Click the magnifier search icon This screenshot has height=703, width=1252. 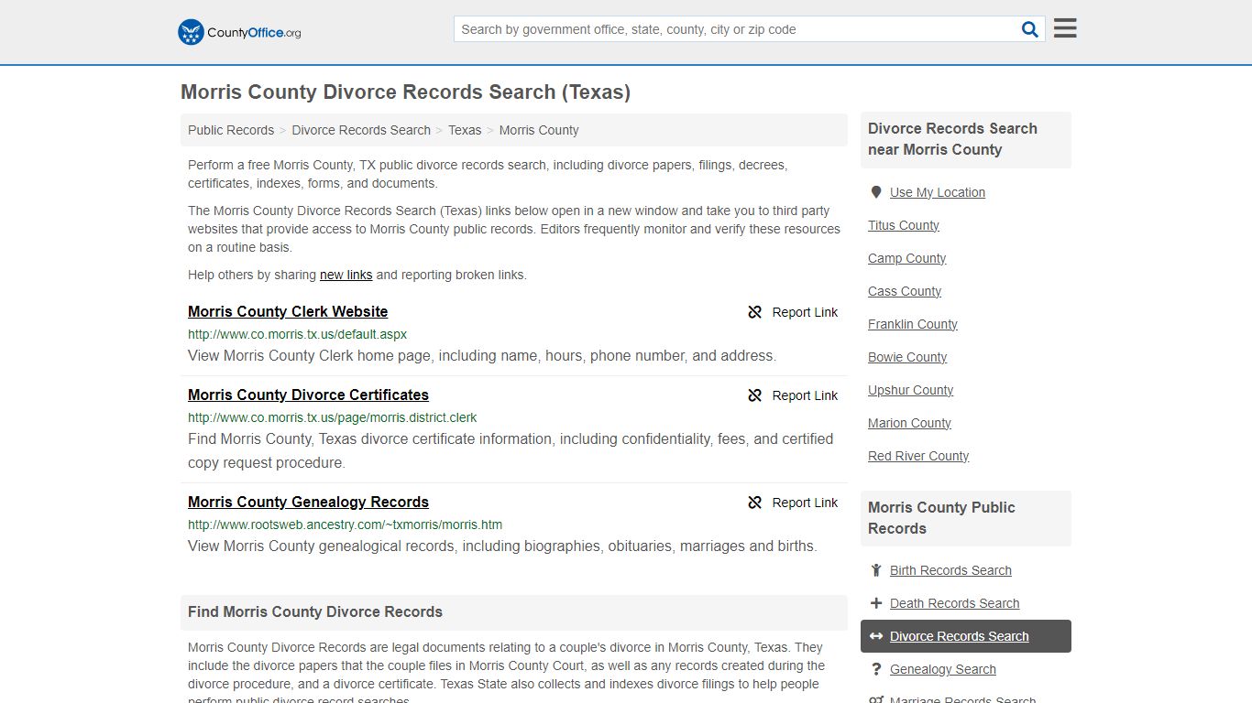pos(1030,29)
